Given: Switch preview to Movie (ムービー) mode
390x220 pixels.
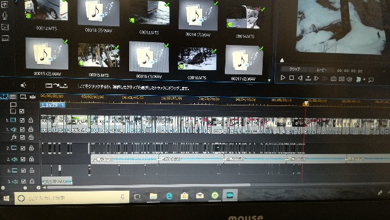Looking at the screenshot, I should [x=321, y=70].
